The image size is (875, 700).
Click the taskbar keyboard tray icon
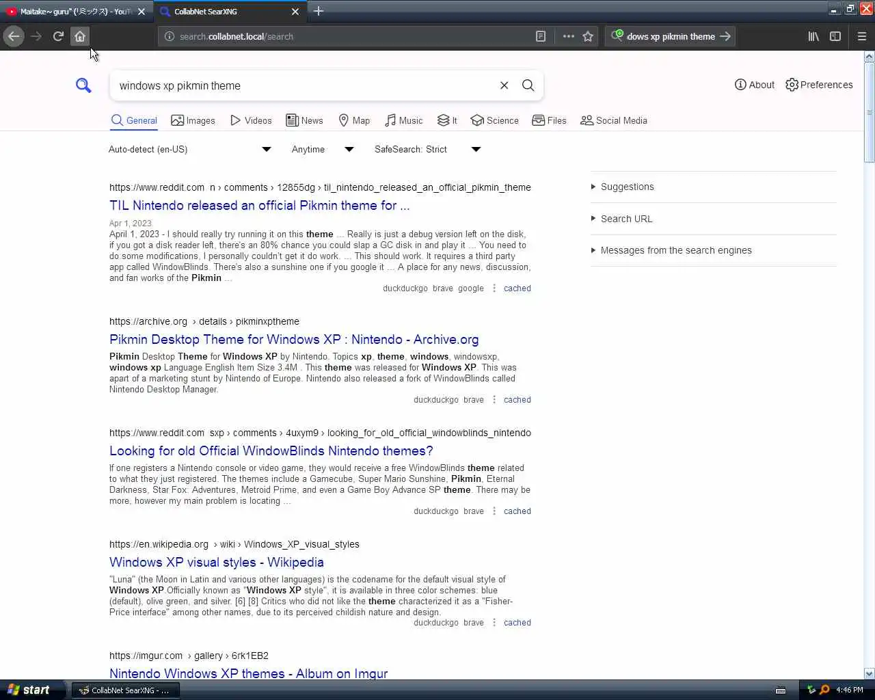tap(781, 690)
